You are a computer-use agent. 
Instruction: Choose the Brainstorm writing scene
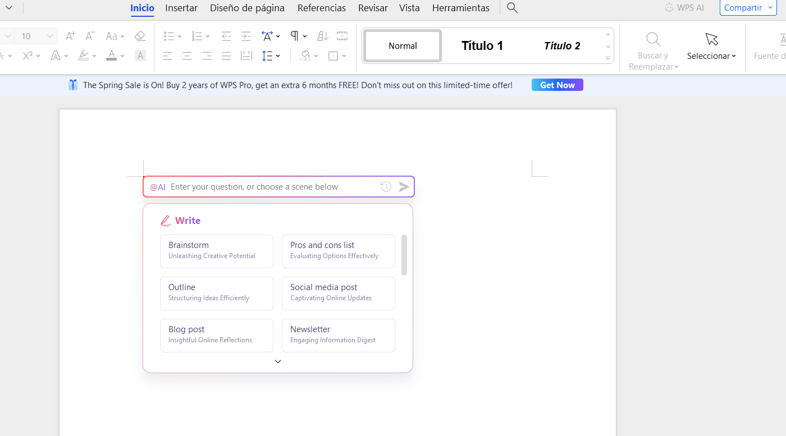point(217,251)
